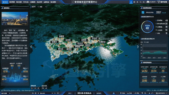
Task: Expand the username dropdown at bottom right
Action: pos(161,93)
